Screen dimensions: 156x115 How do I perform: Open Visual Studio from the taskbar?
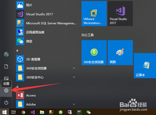tap(33, 112)
